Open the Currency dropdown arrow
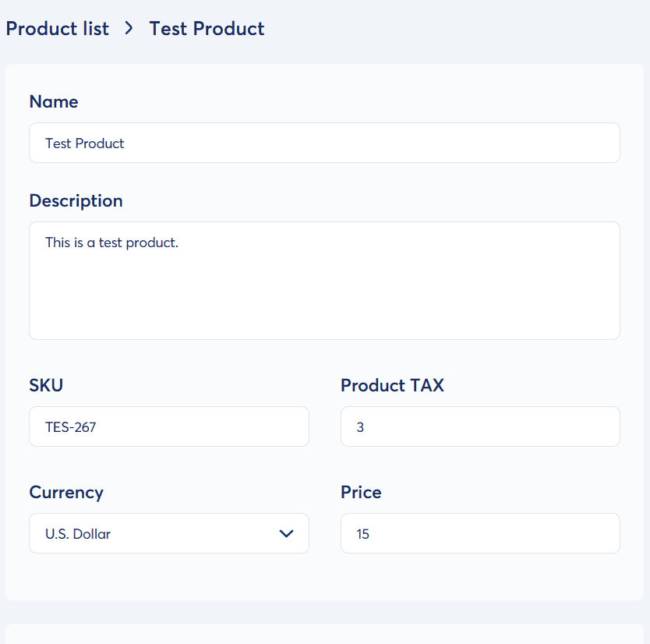Viewport: 650px width, 644px height. click(x=286, y=534)
